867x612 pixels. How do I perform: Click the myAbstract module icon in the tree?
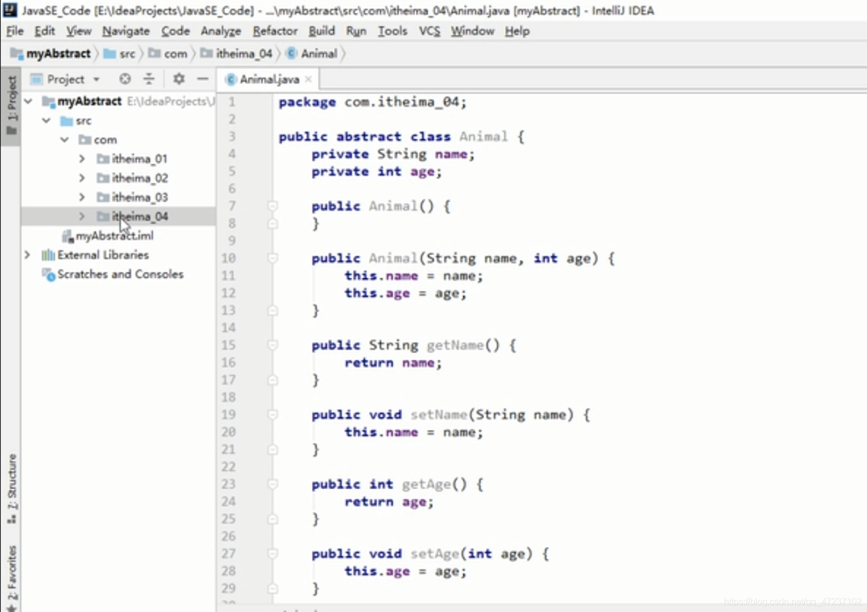(x=49, y=102)
